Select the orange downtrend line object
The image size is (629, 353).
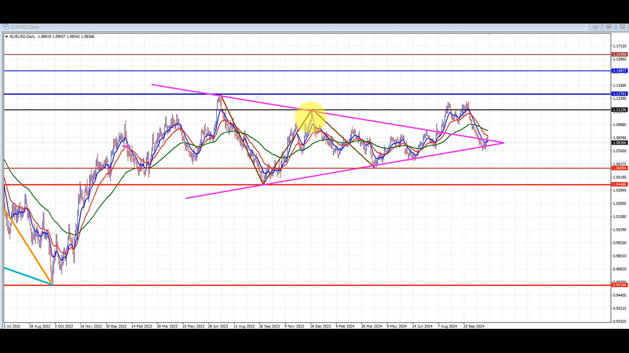[28, 246]
